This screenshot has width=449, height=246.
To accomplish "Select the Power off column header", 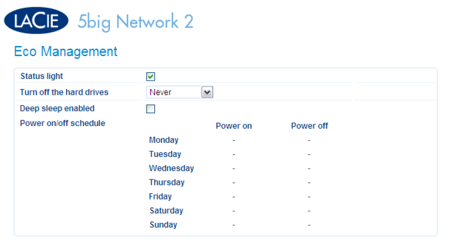I will tap(309, 126).
